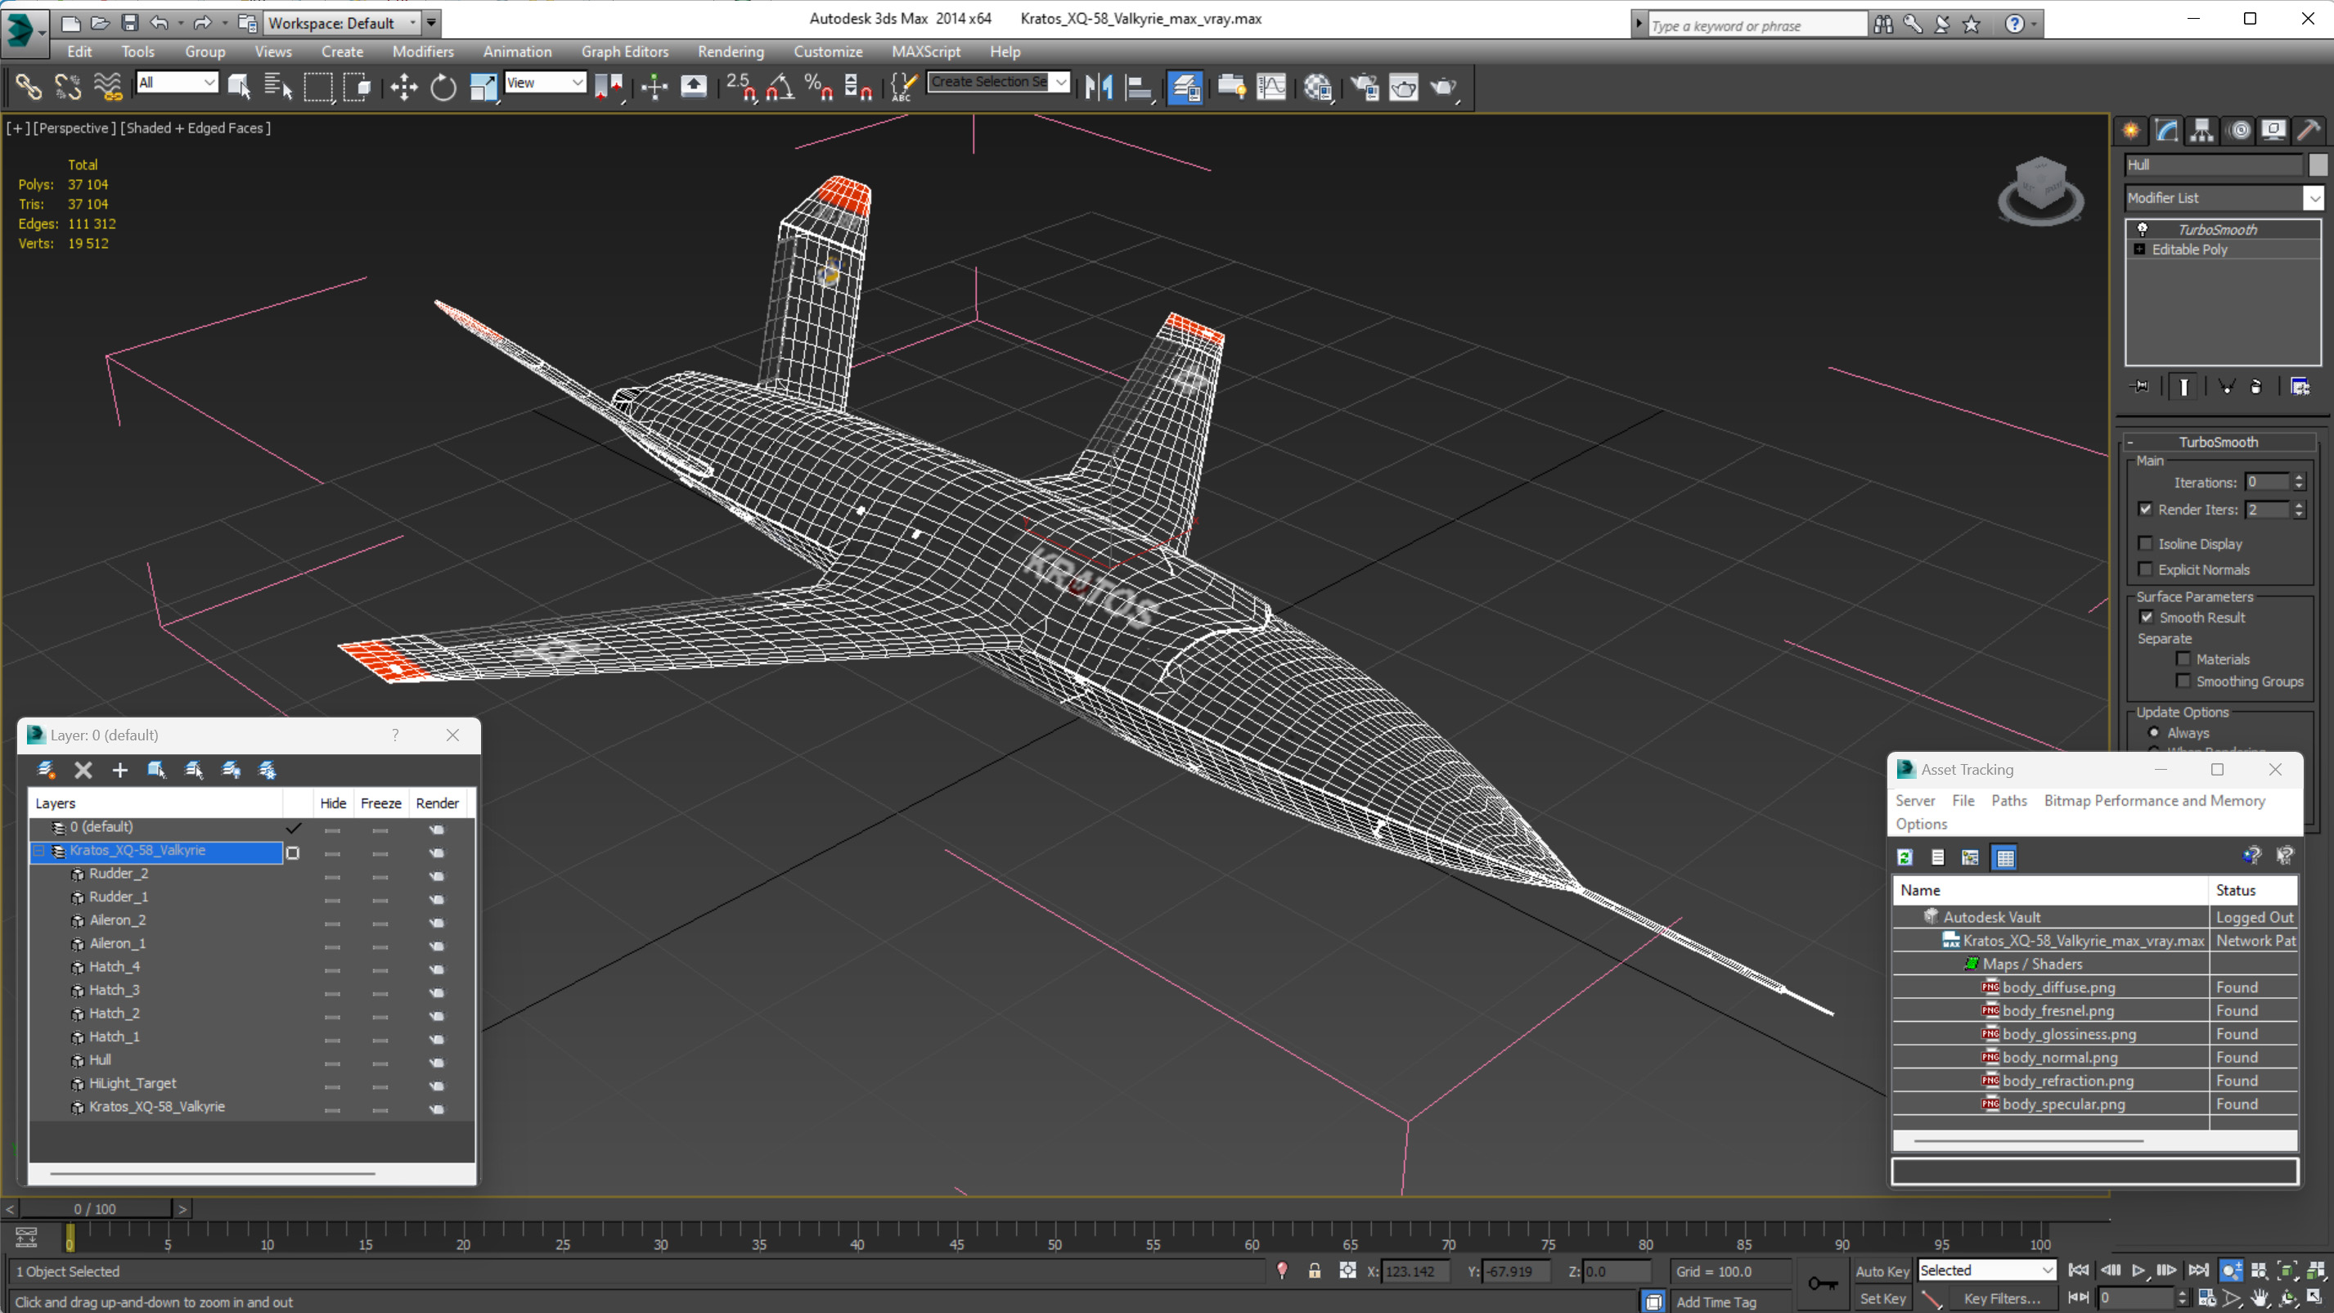This screenshot has width=2334, height=1313.
Task: Click Pin Stack icon under modifier stack
Action: pyautogui.click(x=2139, y=387)
